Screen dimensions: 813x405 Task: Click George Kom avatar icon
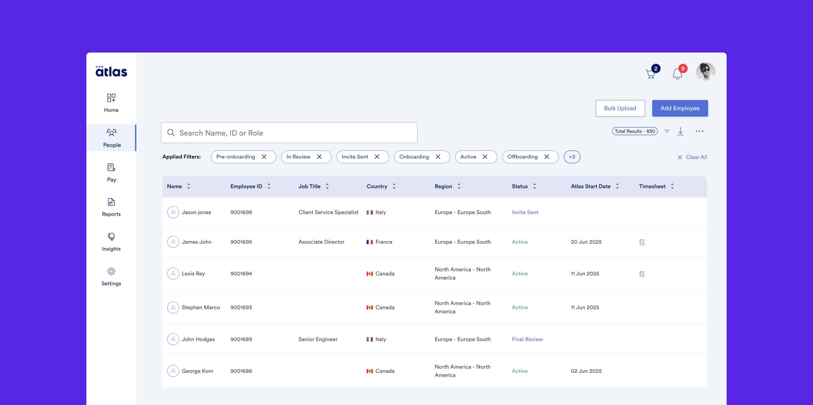point(173,371)
